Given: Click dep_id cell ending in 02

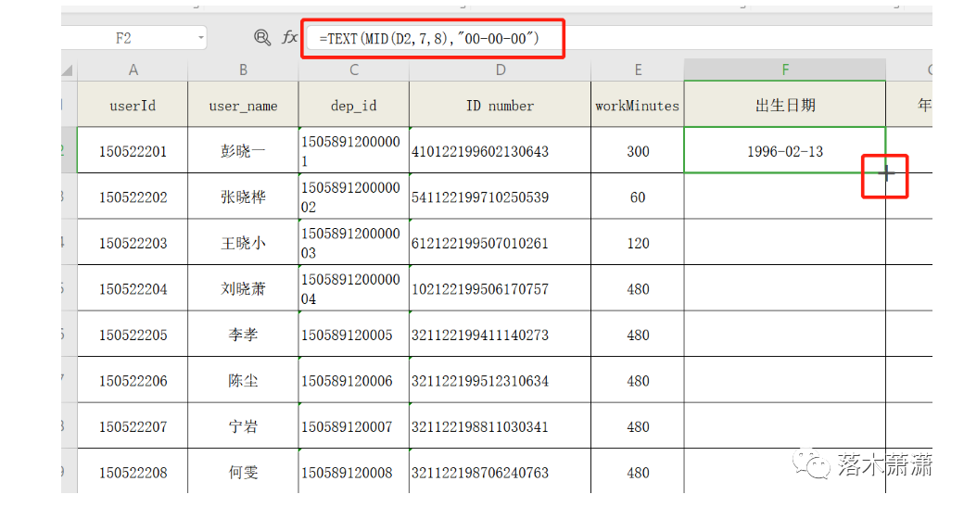Looking at the screenshot, I should tap(353, 196).
